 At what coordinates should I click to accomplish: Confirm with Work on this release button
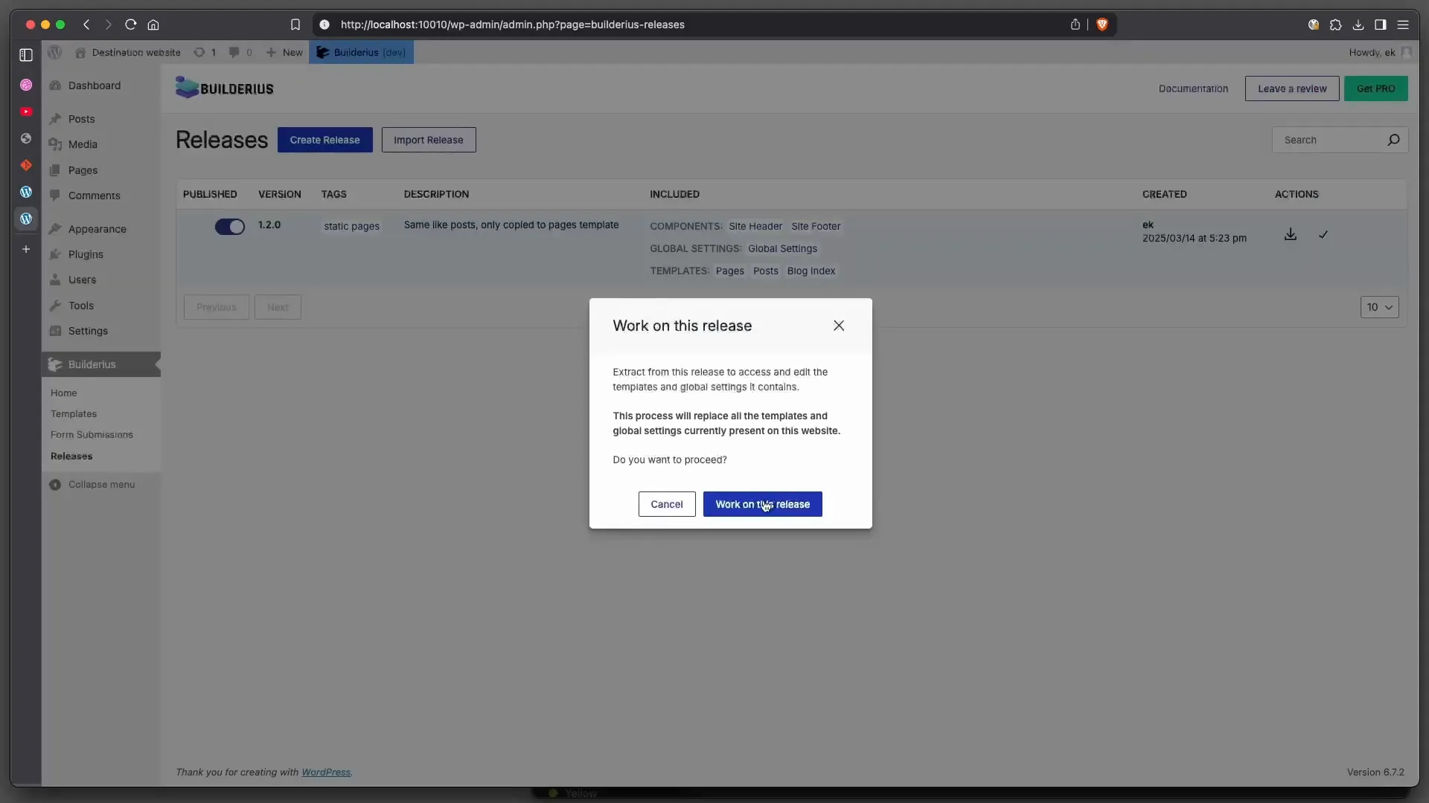(762, 504)
